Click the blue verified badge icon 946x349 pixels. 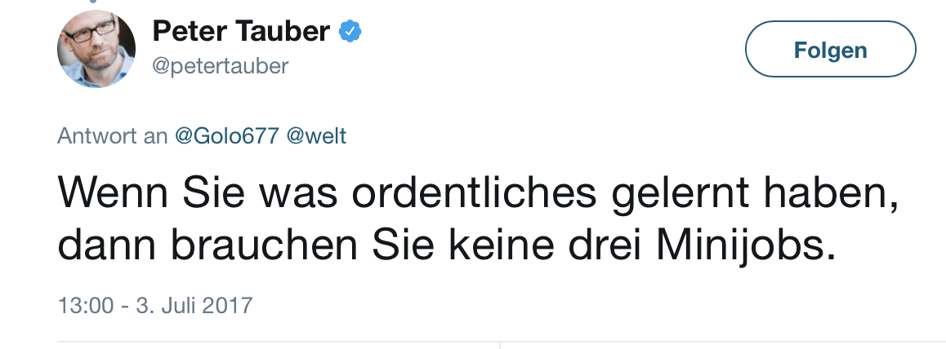pos(350,32)
